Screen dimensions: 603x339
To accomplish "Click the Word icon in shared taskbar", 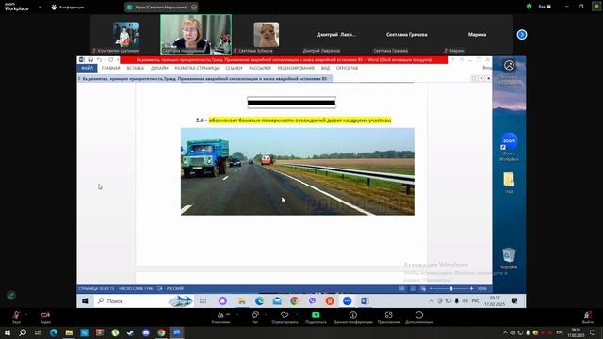I will pos(365,301).
